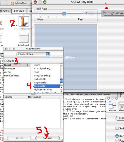Screen dimensions: 124x142
Task: Toggle the Swi checkbox in the palette
Action: tap(117, 128)
